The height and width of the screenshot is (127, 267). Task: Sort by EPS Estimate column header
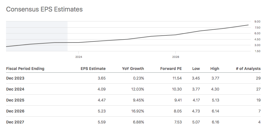(93, 69)
